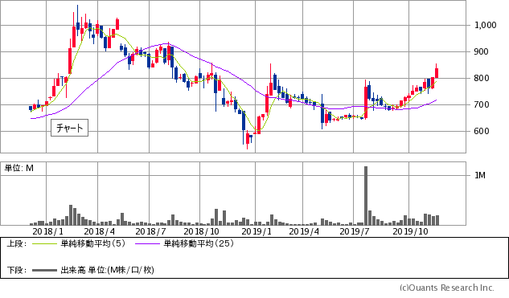Screen dimensions: 509x298
Task: Click the 2018/10 date label
Action: pyautogui.click(x=201, y=231)
